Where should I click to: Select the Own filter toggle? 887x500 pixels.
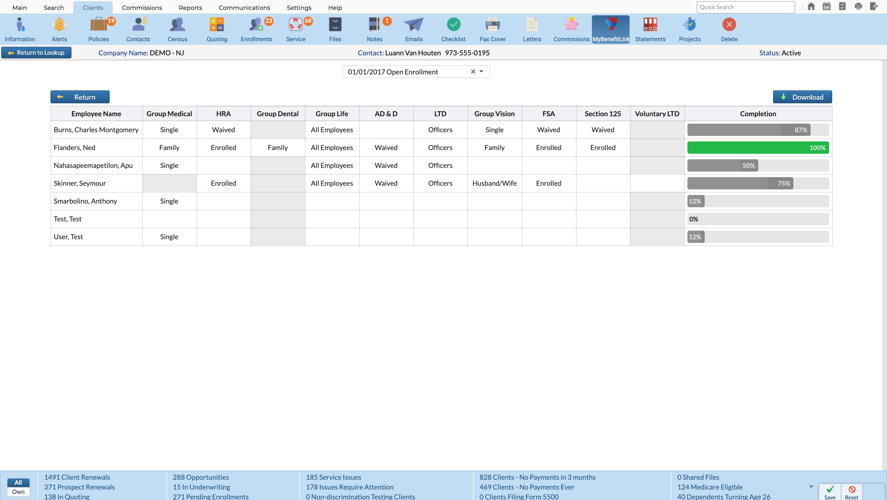(x=18, y=492)
